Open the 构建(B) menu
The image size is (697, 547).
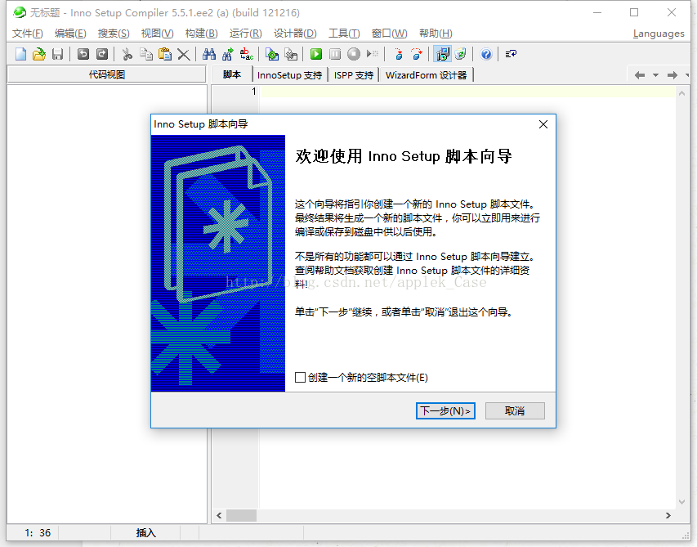(x=201, y=34)
